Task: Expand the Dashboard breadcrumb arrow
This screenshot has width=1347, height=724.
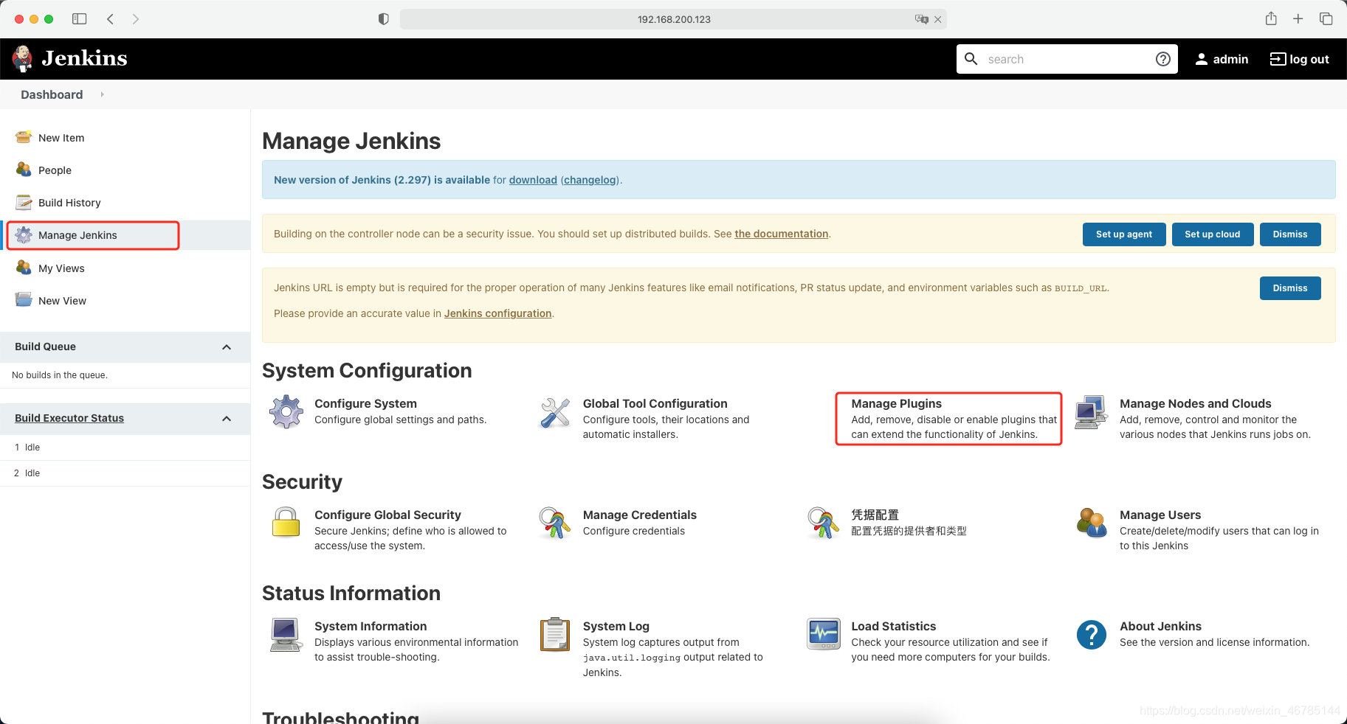Action: [x=102, y=94]
